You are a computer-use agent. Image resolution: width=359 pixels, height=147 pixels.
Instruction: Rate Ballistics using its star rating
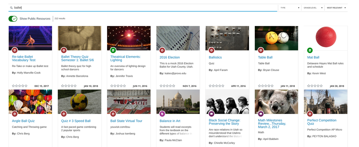point(216,86)
